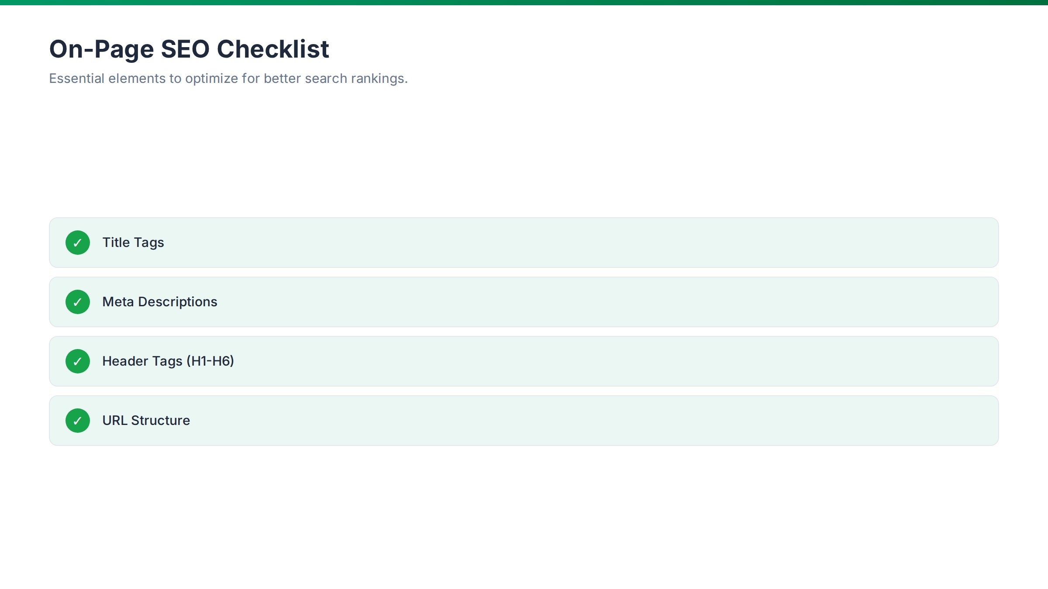Toggle the checkmark next to Header Tags
The height and width of the screenshot is (589, 1048).
pyautogui.click(x=78, y=361)
